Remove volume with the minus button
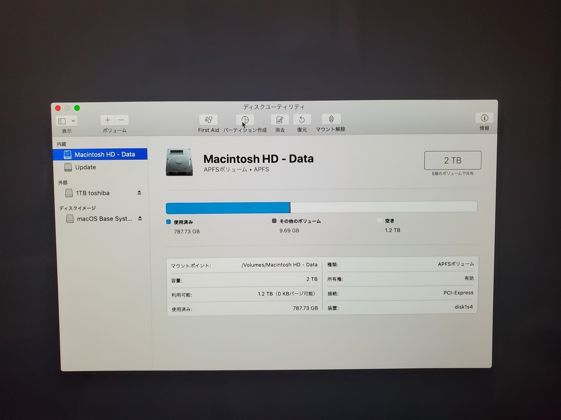Viewport: 561px width, 420px height. [x=122, y=120]
